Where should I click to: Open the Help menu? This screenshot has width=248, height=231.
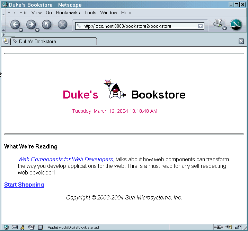click(126, 13)
